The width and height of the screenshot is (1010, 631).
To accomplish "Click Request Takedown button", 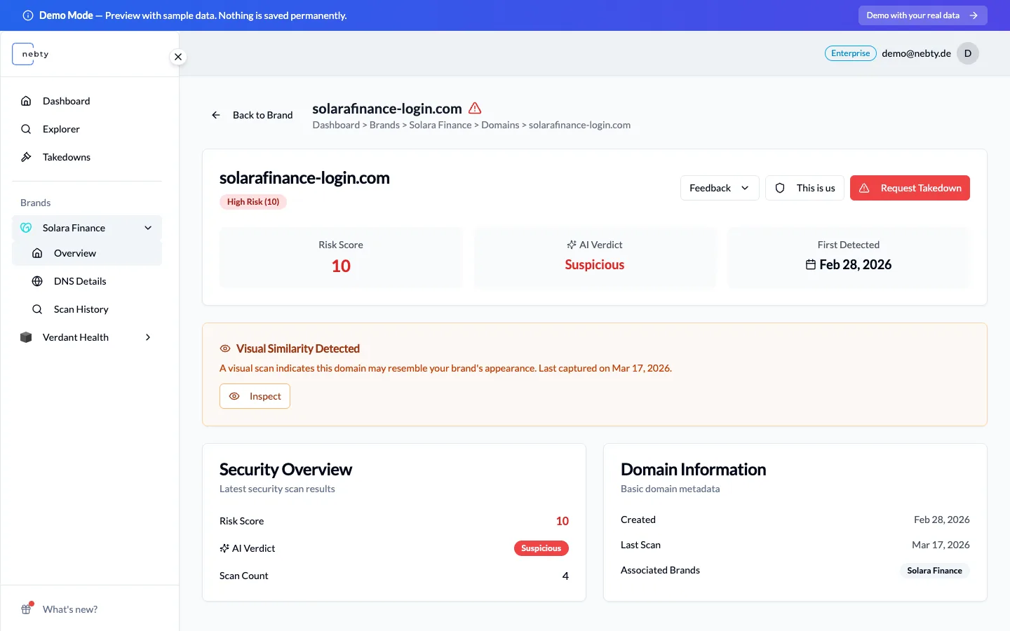I will (x=910, y=188).
